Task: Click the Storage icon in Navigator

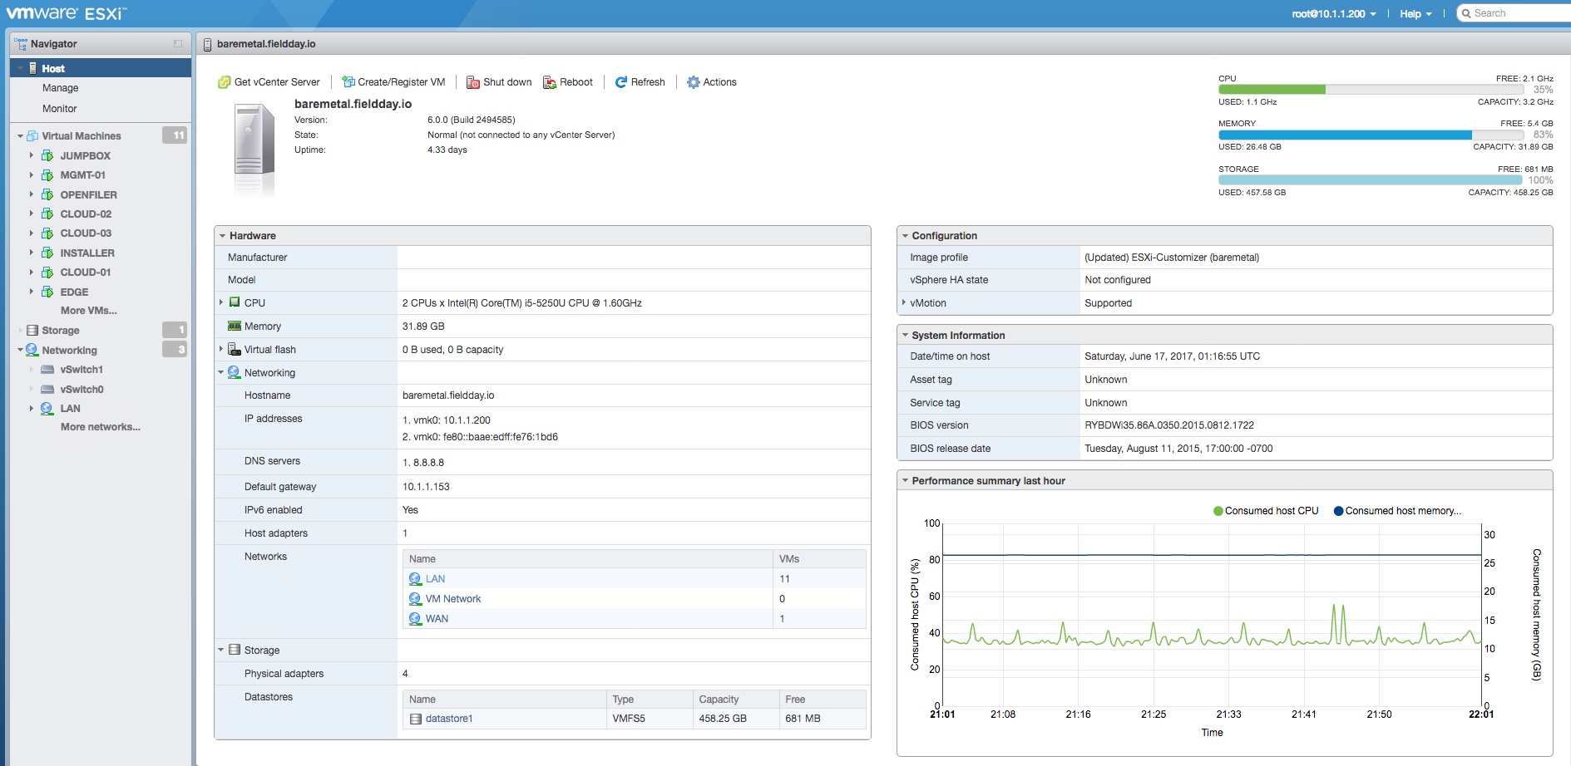Action: (32, 330)
